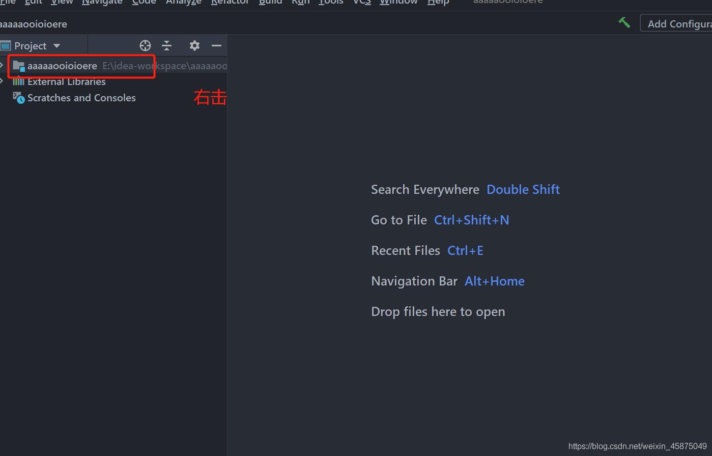This screenshot has height=456, width=712.
Task: Click aaaaaooioioere in the navigation breadcrumb
Action: pyautogui.click(x=34, y=24)
